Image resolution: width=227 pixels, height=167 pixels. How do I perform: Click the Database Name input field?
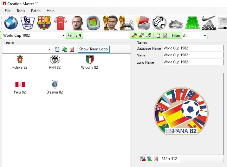point(193,48)
